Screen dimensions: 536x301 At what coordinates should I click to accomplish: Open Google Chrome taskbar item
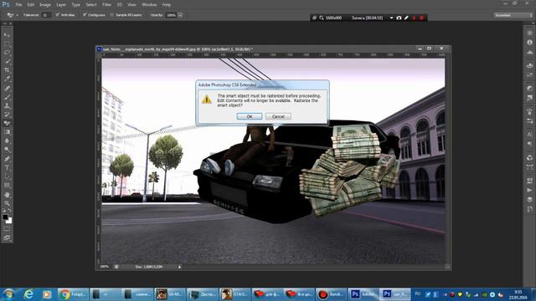click(73, 294)
